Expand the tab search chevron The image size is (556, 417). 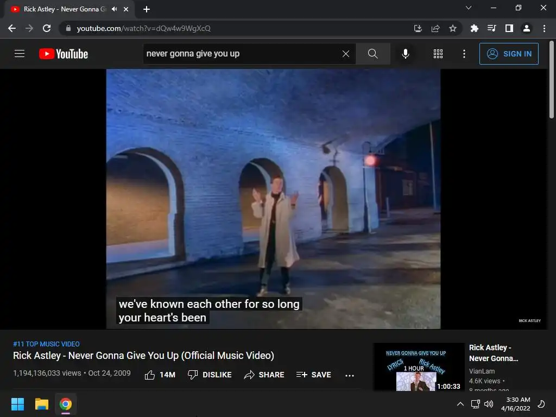(469, 8)
